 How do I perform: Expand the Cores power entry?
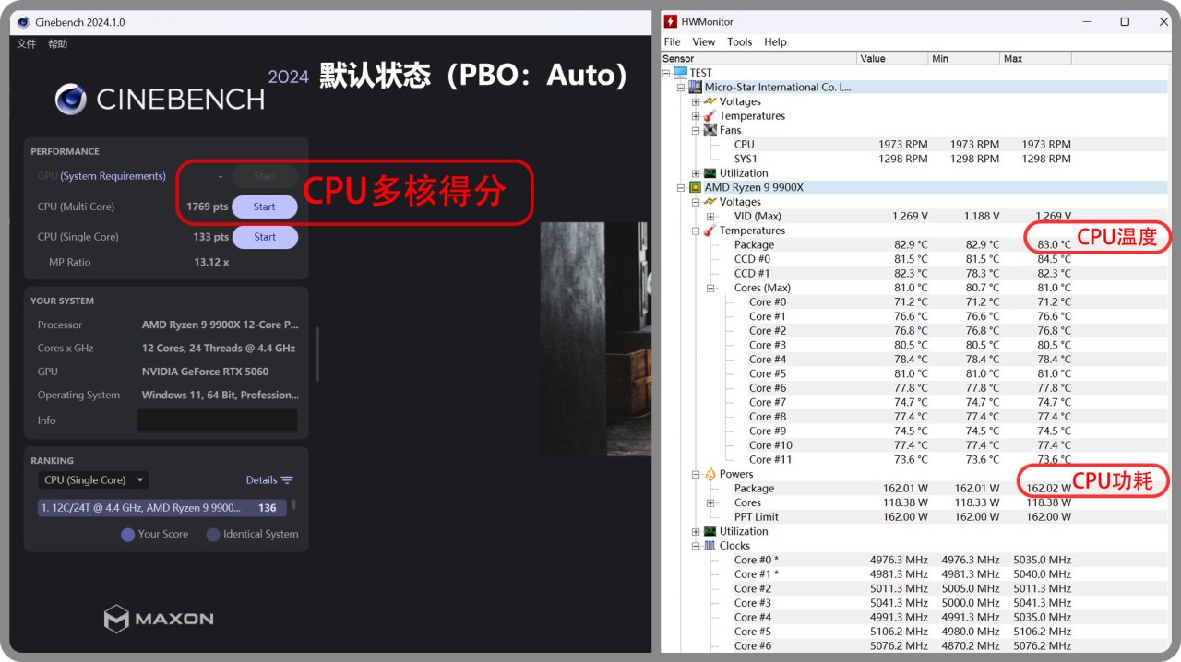tap(710, 502)
